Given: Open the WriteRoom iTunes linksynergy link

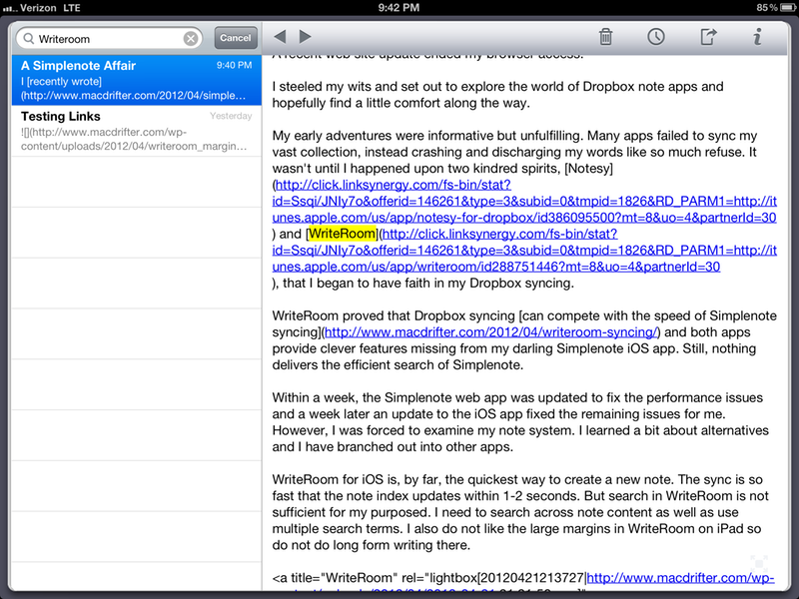Looking at the screenshot, I should point(524,251).
